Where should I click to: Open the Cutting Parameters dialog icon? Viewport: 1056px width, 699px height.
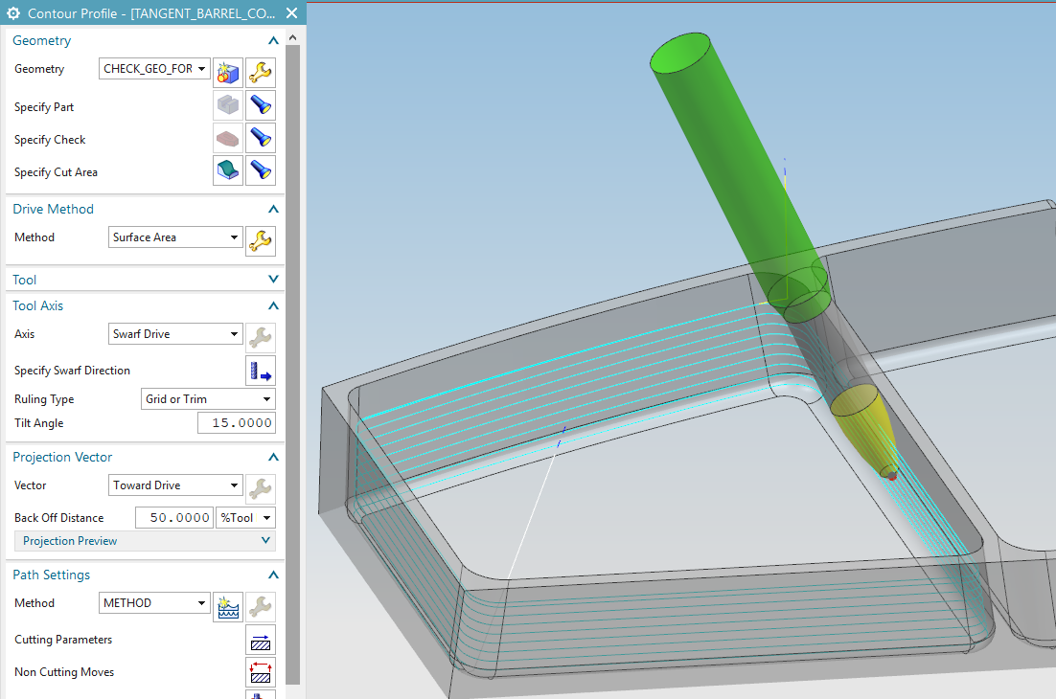tap(260, 640)
